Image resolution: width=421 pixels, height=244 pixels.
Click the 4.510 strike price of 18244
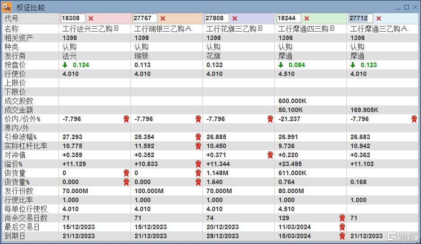click(286, 74)
